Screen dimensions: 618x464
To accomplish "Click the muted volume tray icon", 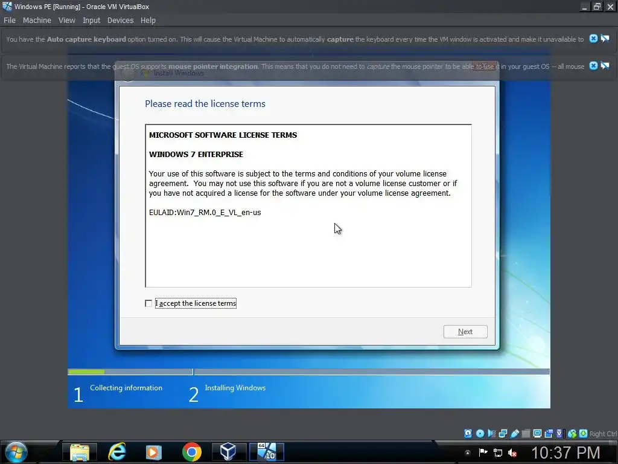I will [512, 453].
